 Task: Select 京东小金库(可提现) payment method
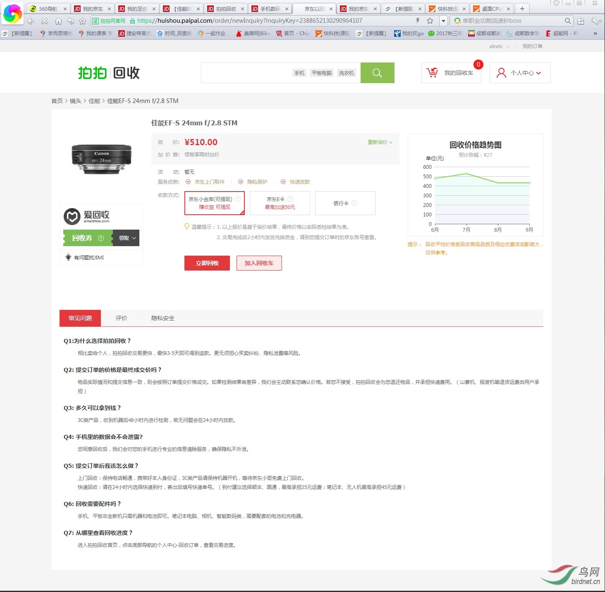click(215, 203)
